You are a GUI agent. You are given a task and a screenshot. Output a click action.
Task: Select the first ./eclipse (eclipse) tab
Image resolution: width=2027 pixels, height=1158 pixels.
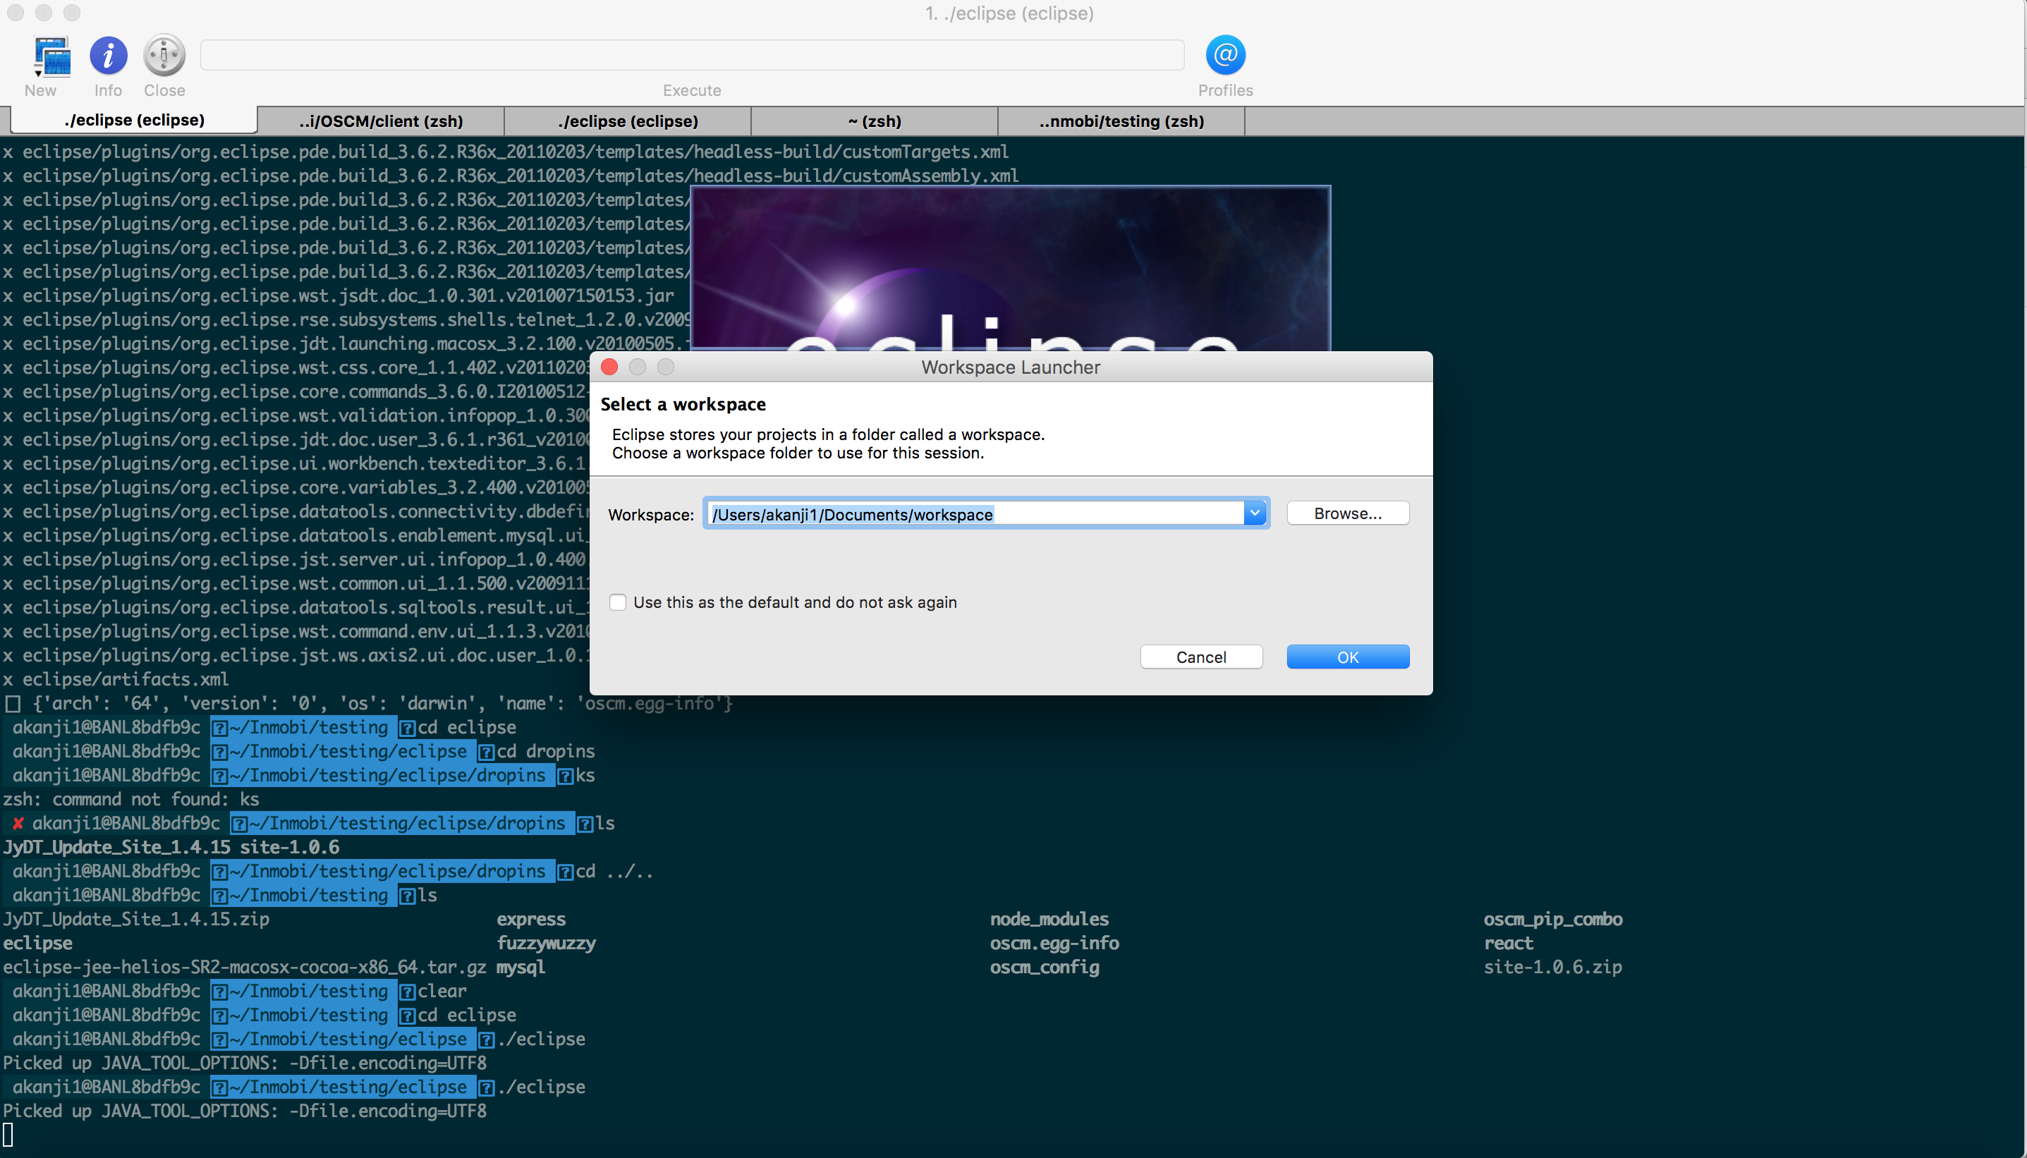point(135,120)
